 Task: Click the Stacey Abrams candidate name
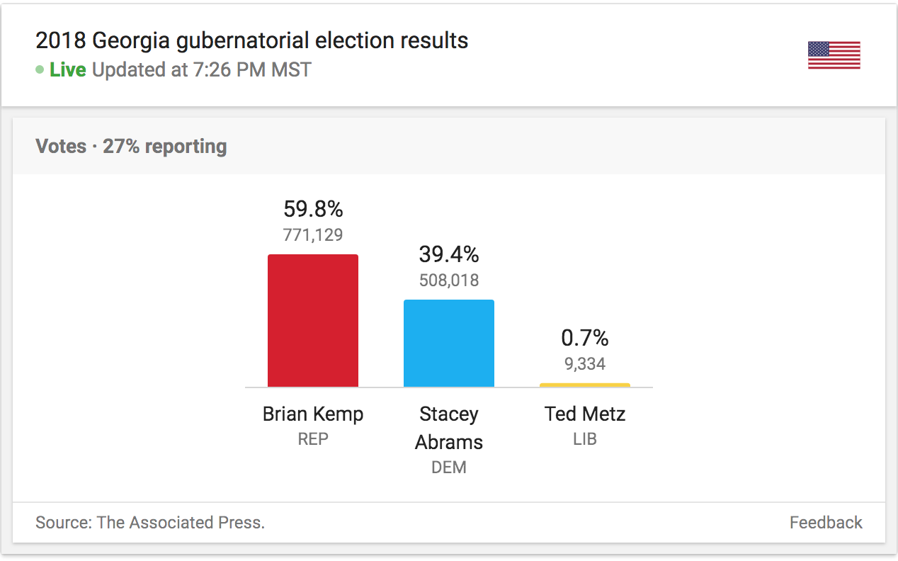coord(449,428)
